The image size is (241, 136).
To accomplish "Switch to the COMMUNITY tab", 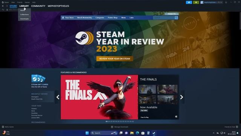I will [38, 6].
